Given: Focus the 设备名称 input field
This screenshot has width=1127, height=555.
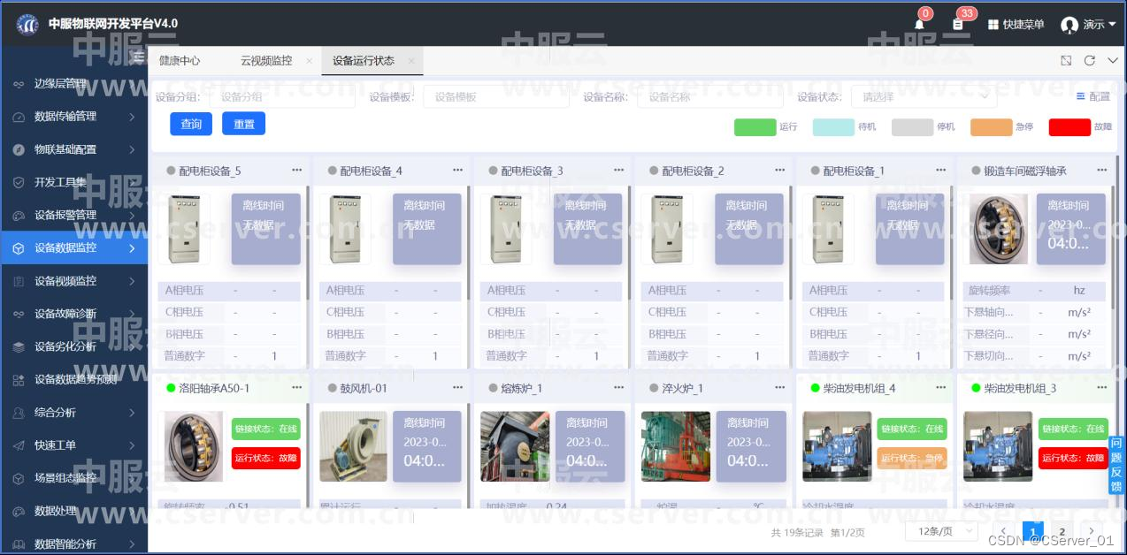Looking at the screenshot, I should (709, 97).
